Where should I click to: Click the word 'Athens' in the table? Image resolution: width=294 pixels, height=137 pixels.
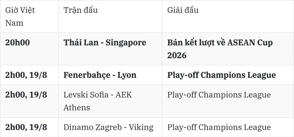[x=77, y=107]
